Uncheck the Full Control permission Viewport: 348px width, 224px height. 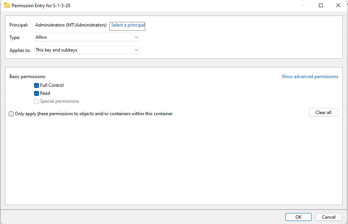point(37,85)
